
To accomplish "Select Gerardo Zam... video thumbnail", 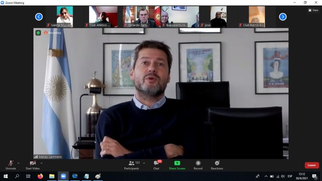I will point(141,16).
